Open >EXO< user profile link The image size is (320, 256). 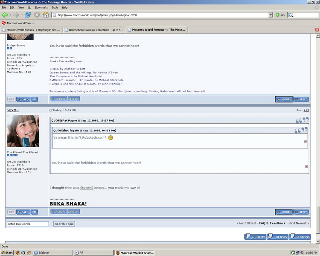pos(13,111)
